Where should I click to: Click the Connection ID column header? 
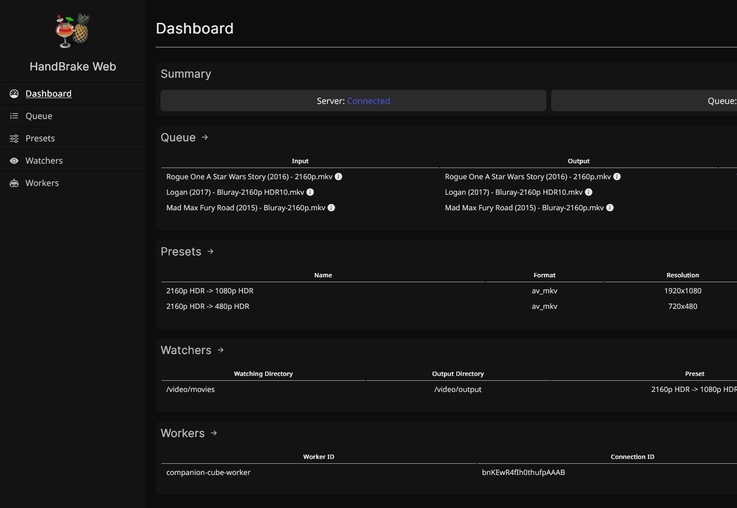point(632,457)
